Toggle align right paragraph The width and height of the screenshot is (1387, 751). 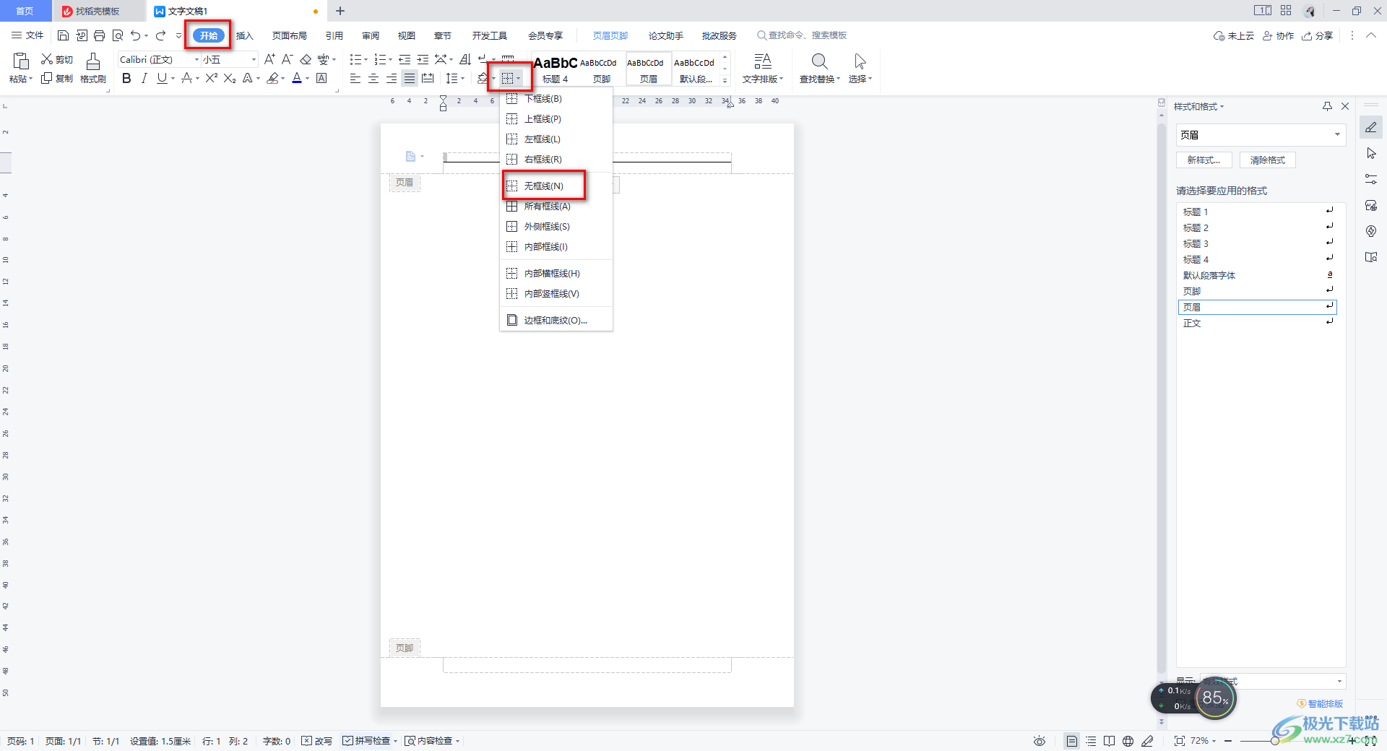(392, 78)
